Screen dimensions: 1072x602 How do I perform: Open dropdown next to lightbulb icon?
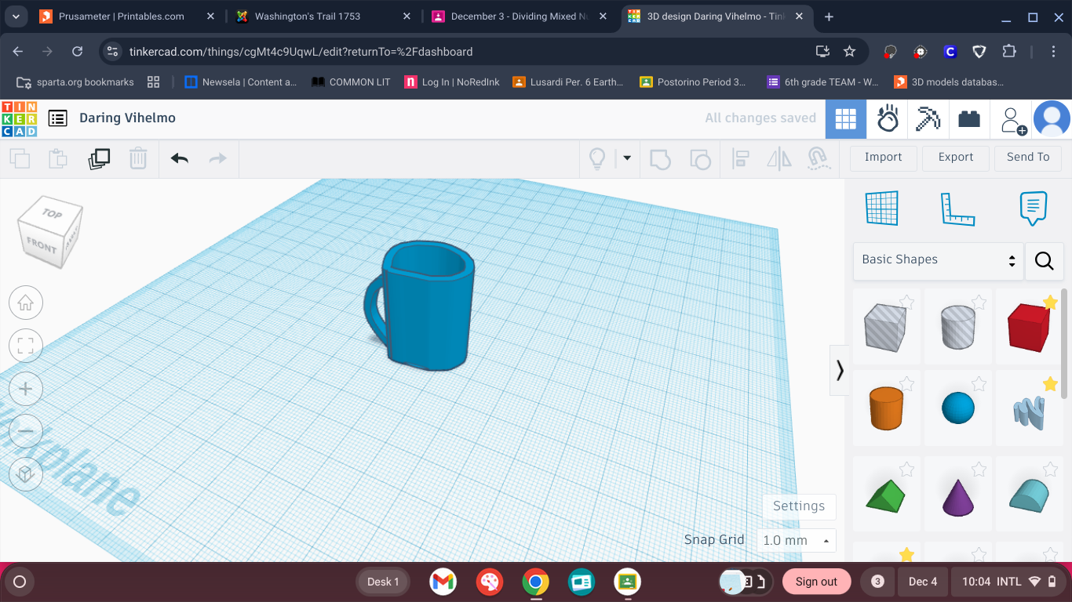tap(627, 158)
